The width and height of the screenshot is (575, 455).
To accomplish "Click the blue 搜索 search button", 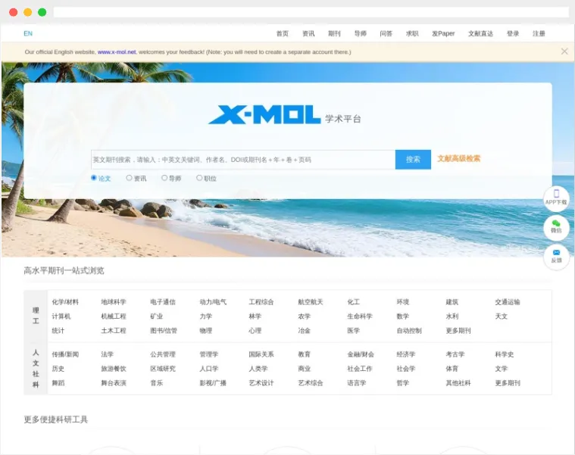I will point(413,160).
